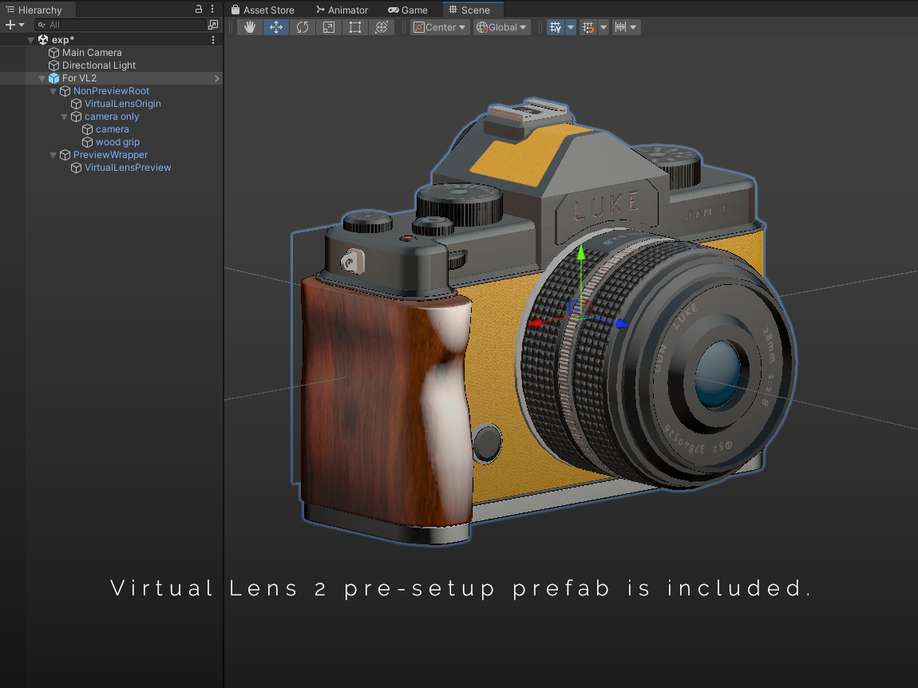Switch to the Game tab
This screenshot has width=918, height=688.
point(408,10)
